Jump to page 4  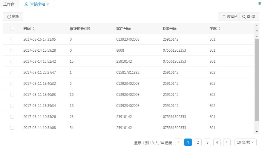[x=217, y=142]
